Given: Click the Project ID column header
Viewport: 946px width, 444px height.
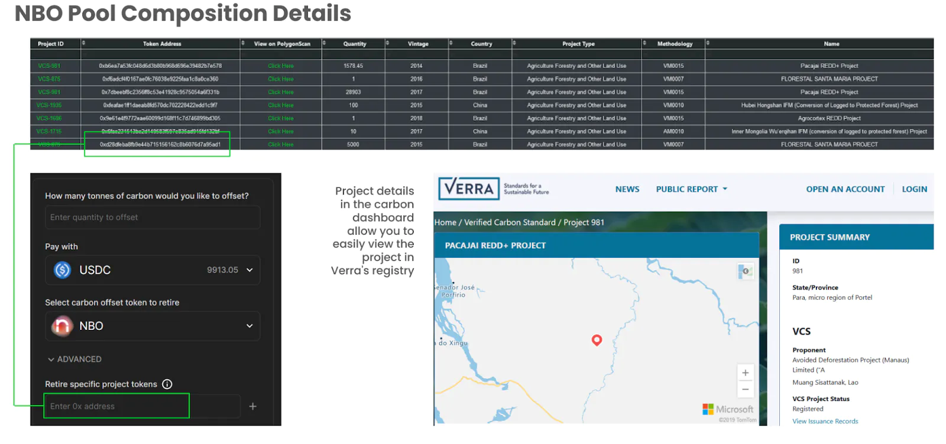Looking at the screenshot, I should 50,44.
